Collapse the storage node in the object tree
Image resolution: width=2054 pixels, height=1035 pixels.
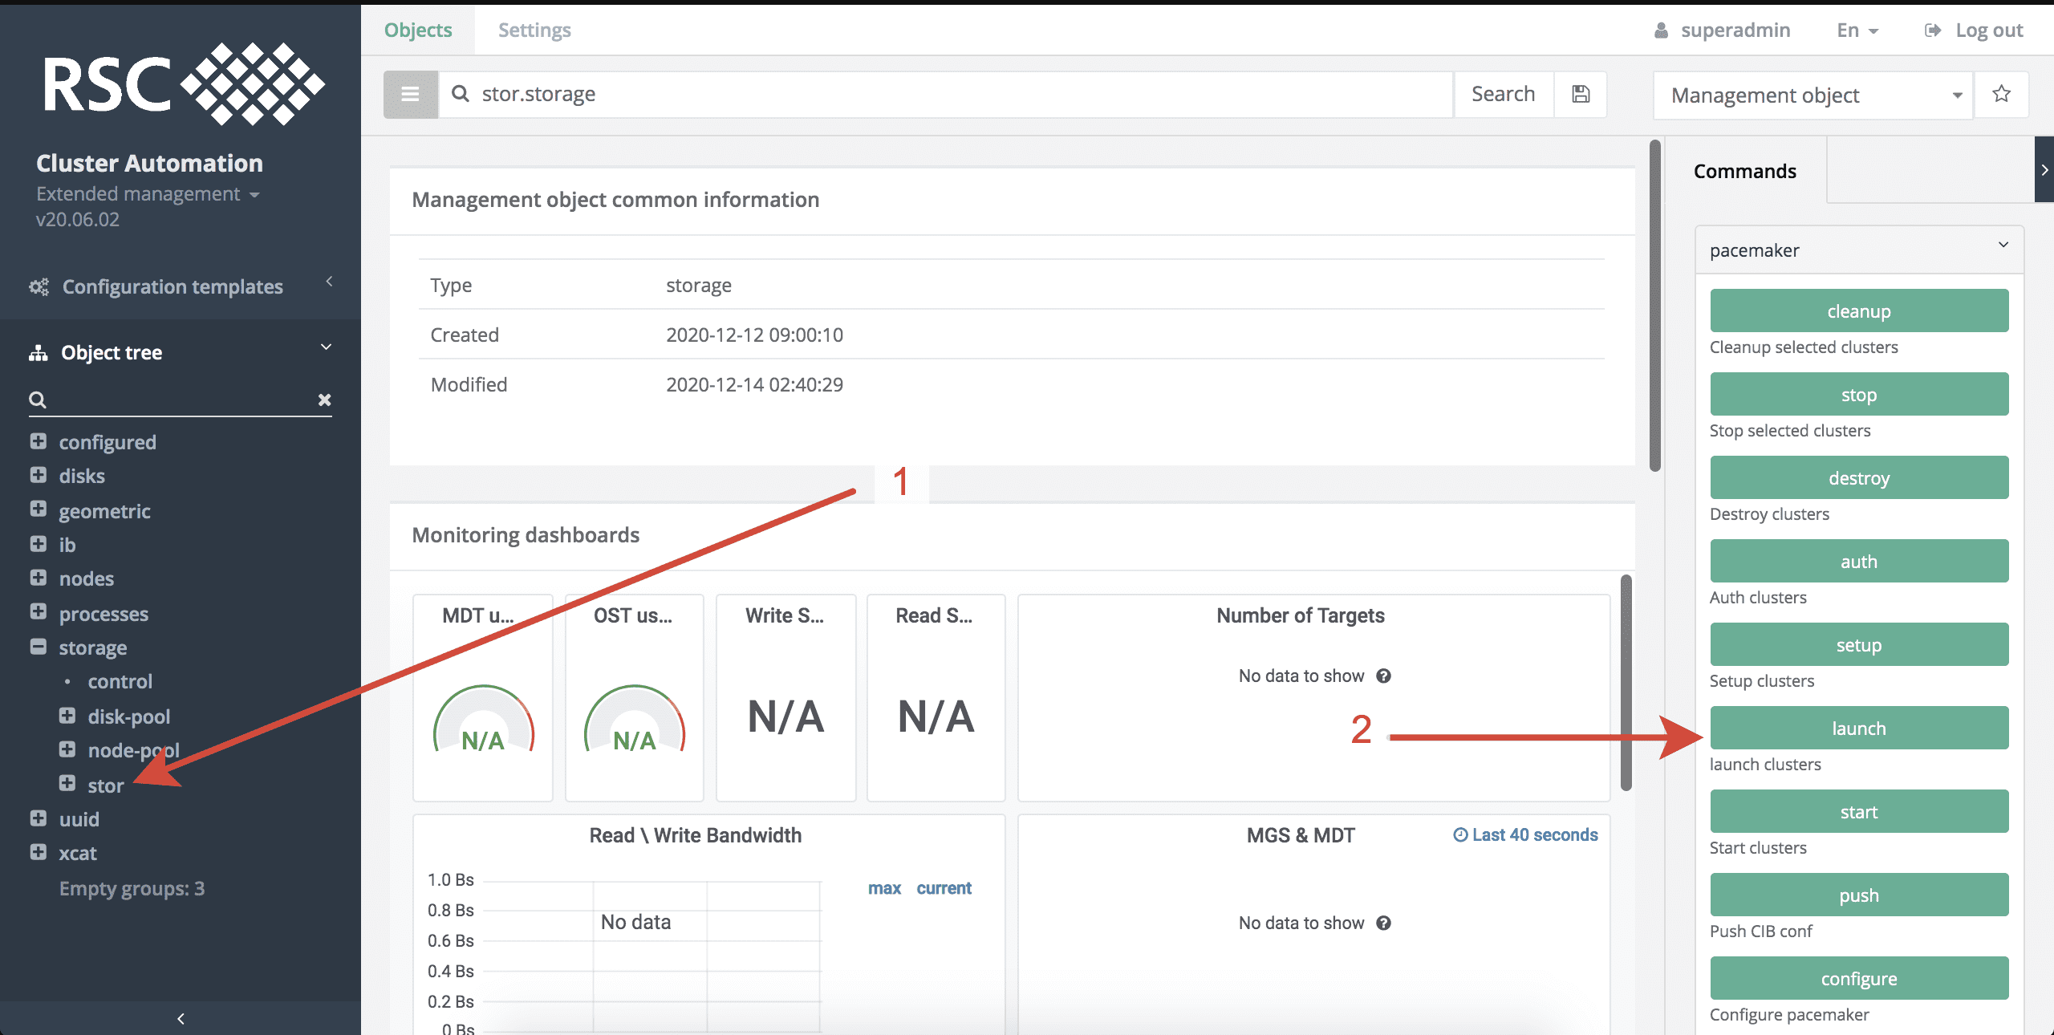[38, 647]
